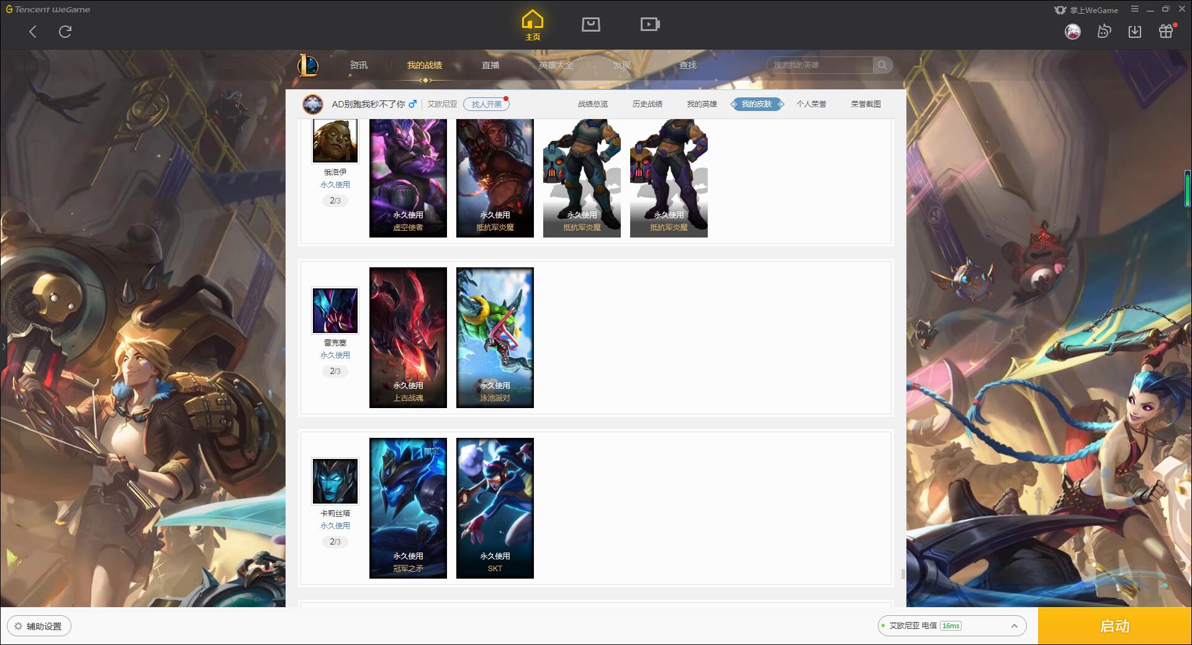Viewport: 1192px width, 645px height.
Task: Open the SKT skin card
Action: [495, 508]
